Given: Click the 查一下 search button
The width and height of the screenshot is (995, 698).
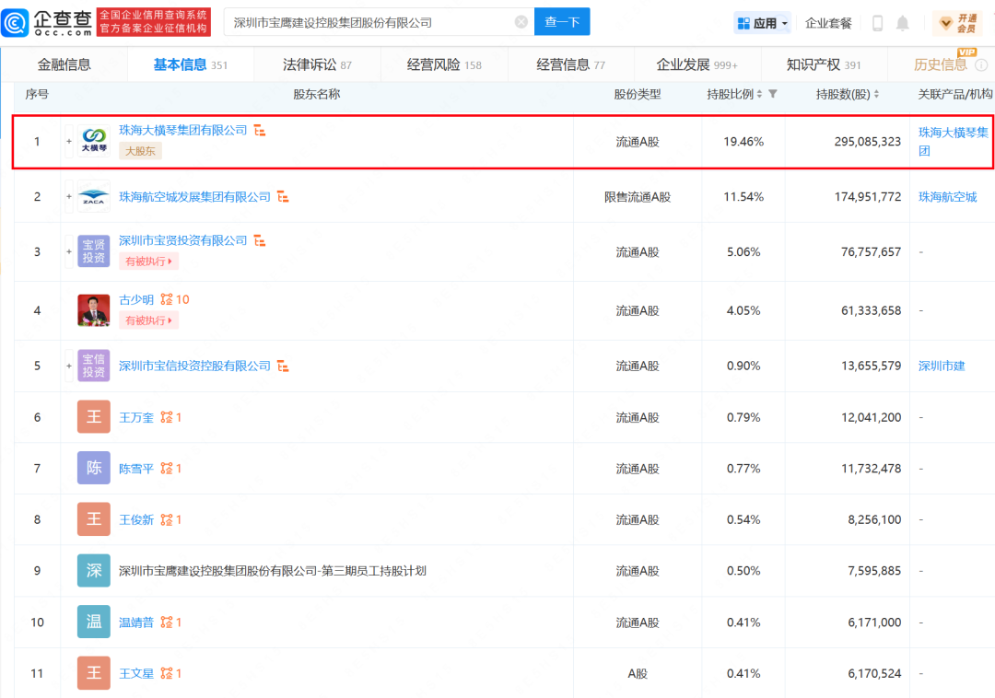Looking at the screenshot, I should pyautogui.click(x=562, y=22).
